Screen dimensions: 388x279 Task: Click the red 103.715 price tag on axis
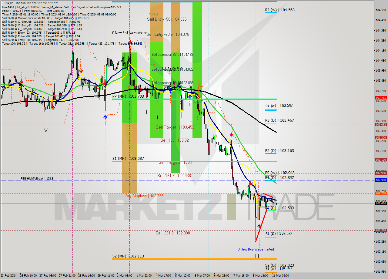381,98
